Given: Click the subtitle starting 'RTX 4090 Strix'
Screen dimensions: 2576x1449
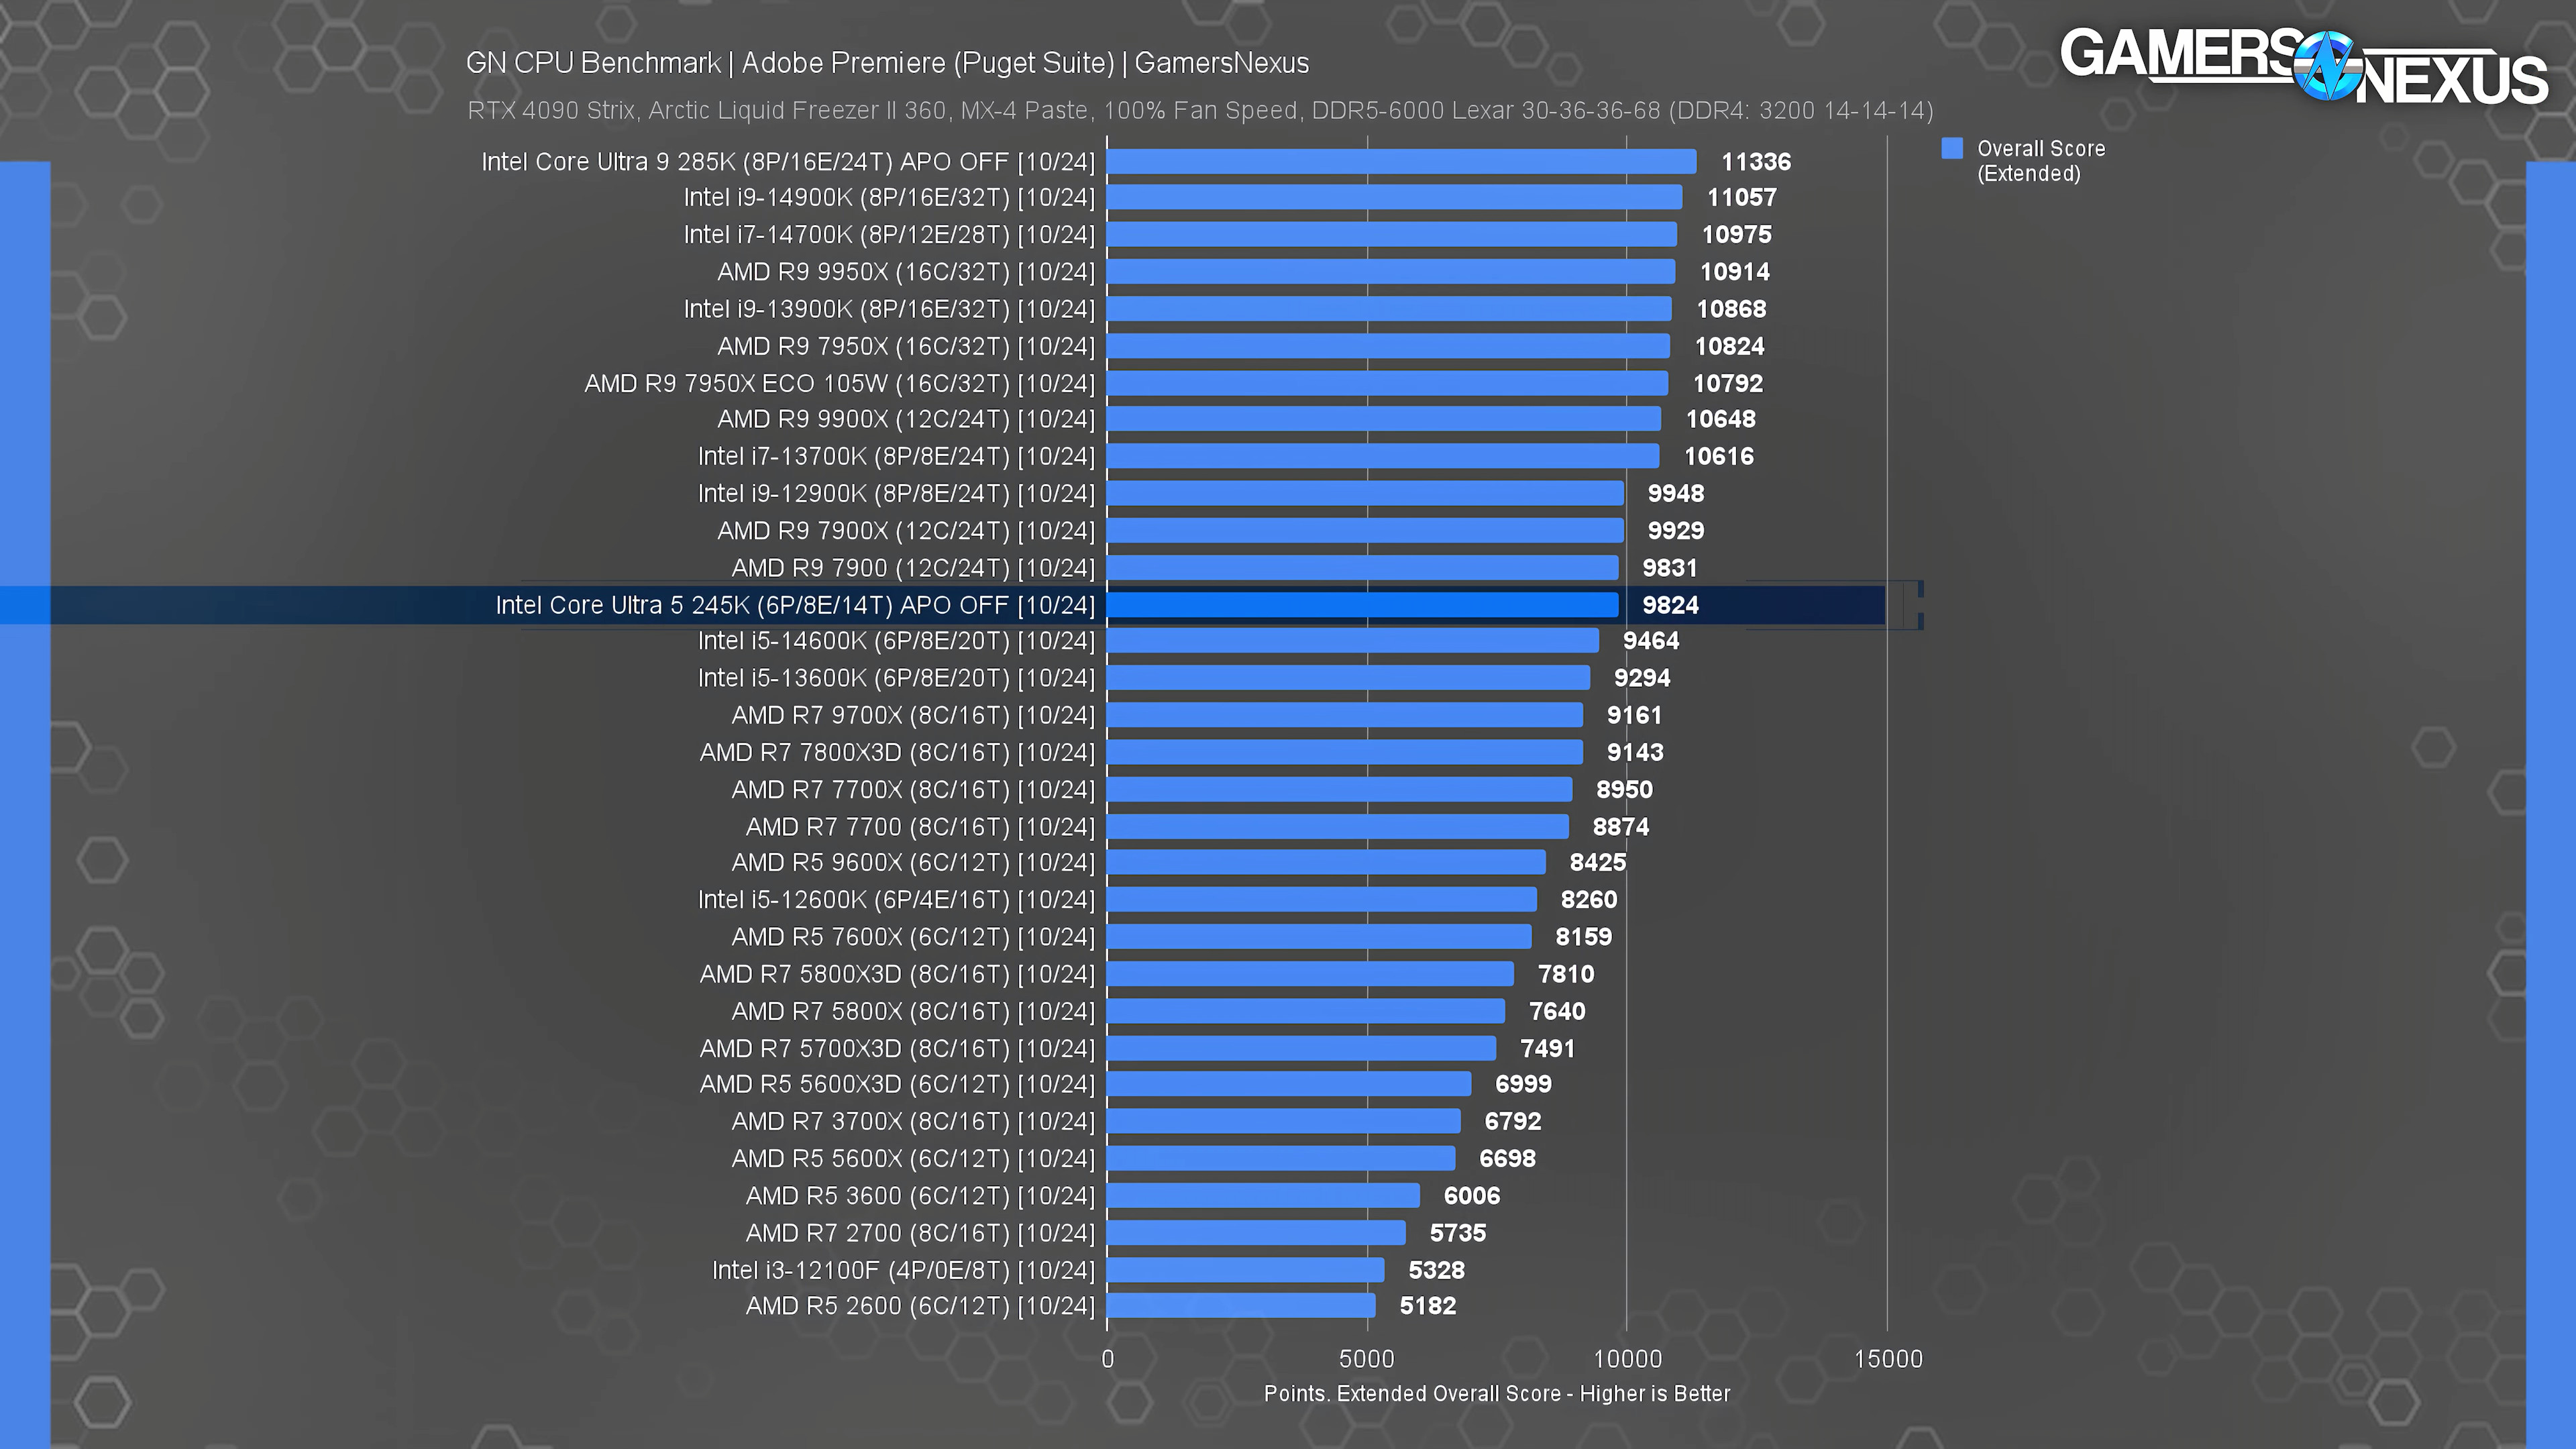Looking at the screenshot, I should pyautogui.click(x=1200, y=110).
